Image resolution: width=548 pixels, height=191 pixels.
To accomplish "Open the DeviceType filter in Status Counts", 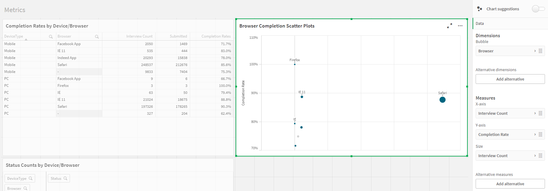I will point(20,179).
